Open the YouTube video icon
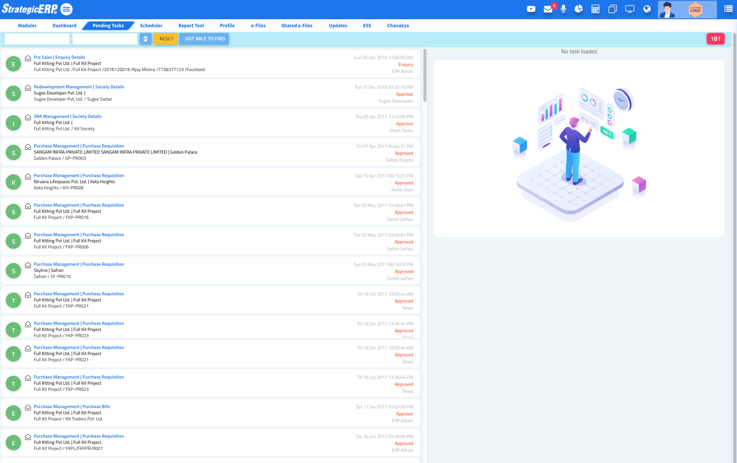This screenshot has height=463, width=737. [x=531, y=9]
